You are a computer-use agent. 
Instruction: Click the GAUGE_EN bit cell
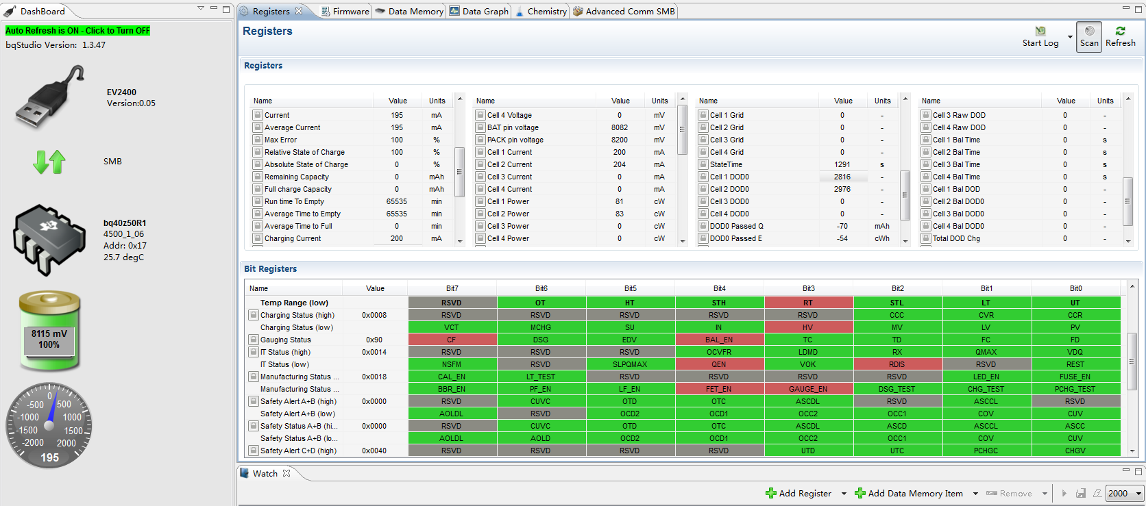click(808, 389)
